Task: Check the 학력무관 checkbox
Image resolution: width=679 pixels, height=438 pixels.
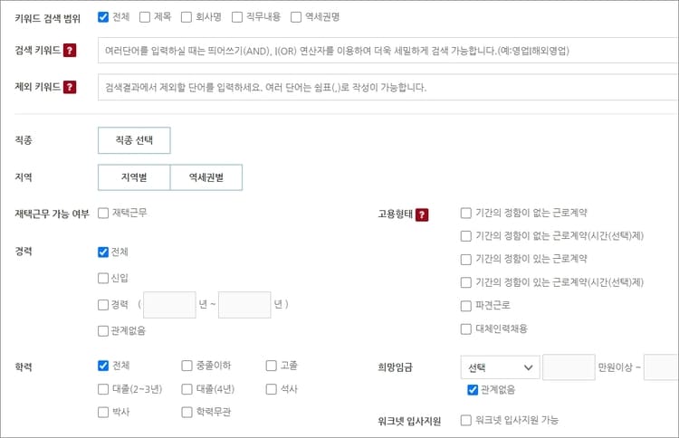Action: [186, 412]
